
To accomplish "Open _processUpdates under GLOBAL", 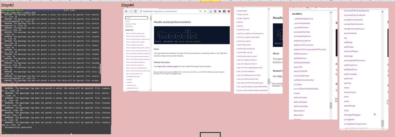I will [302, 23].
